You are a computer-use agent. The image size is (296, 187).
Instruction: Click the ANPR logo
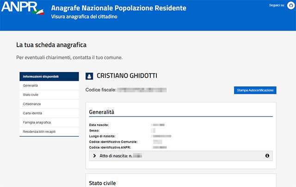[x=23, y=7]
